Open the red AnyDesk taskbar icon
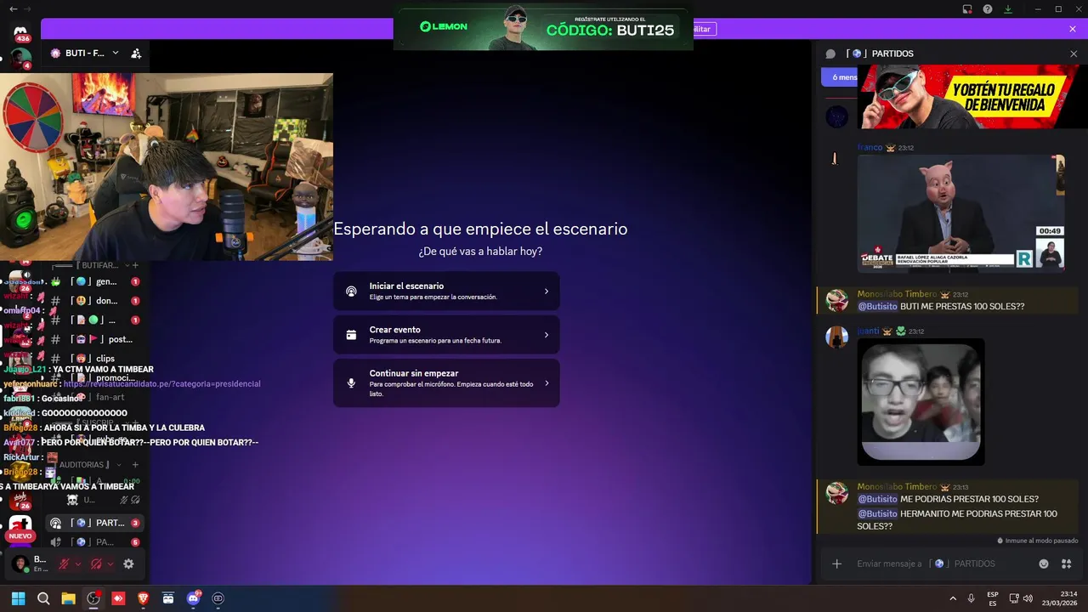 [118, 598]
